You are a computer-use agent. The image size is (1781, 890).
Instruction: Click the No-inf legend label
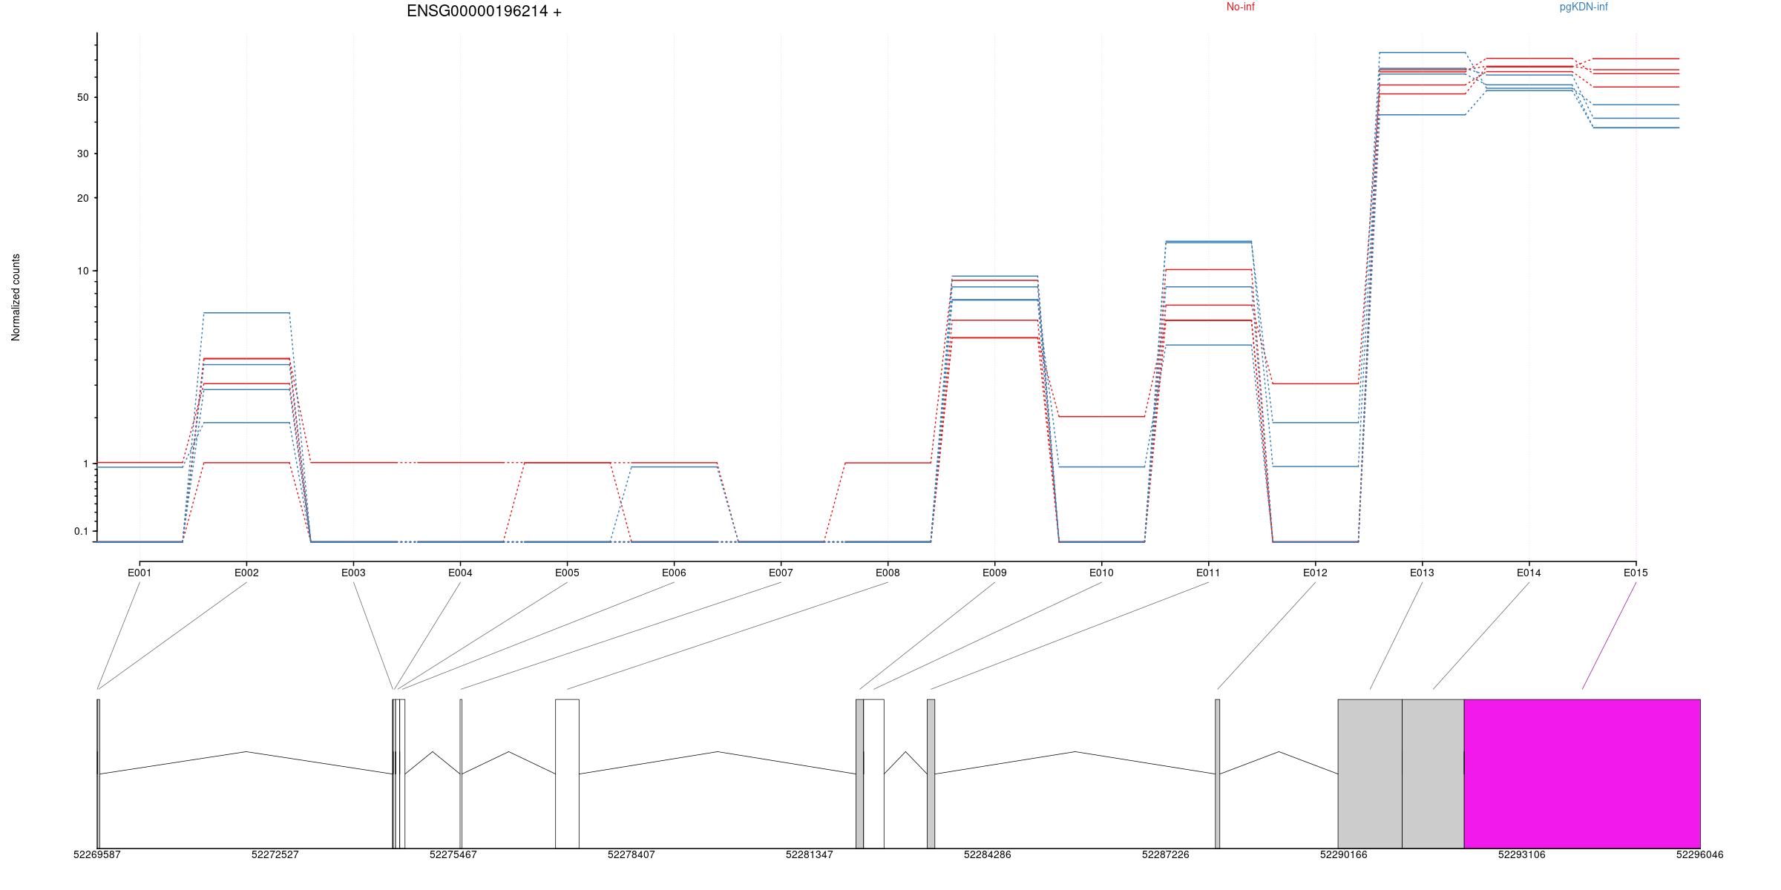pos(1240,7)
